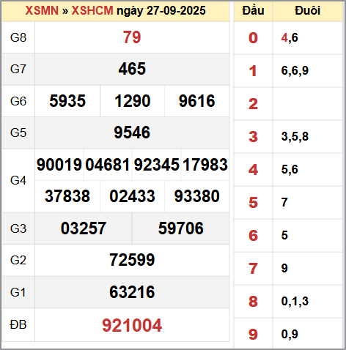This screenshot has width=346, height=350.
Task: Select the G7 prize number 465
Action: pyautogui.click(x=132, y=69)
